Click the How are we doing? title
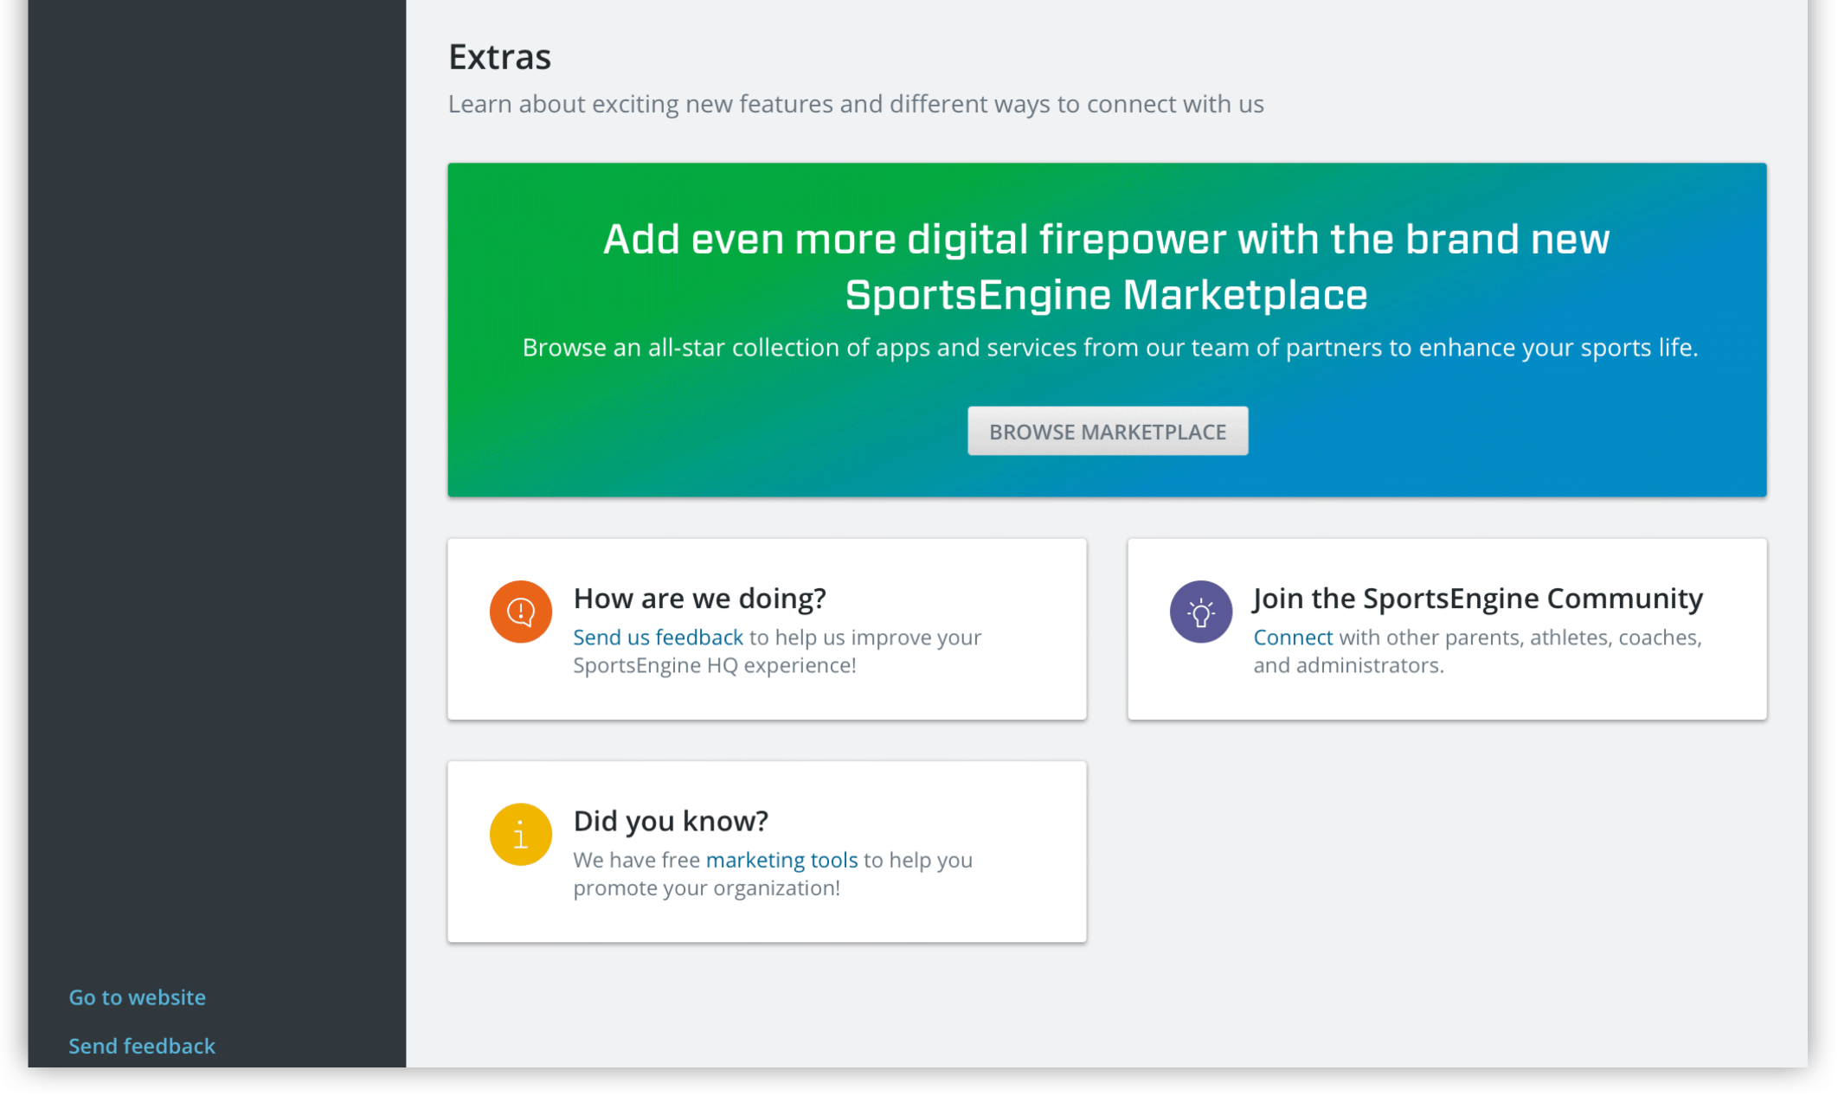 click(699, 599)
